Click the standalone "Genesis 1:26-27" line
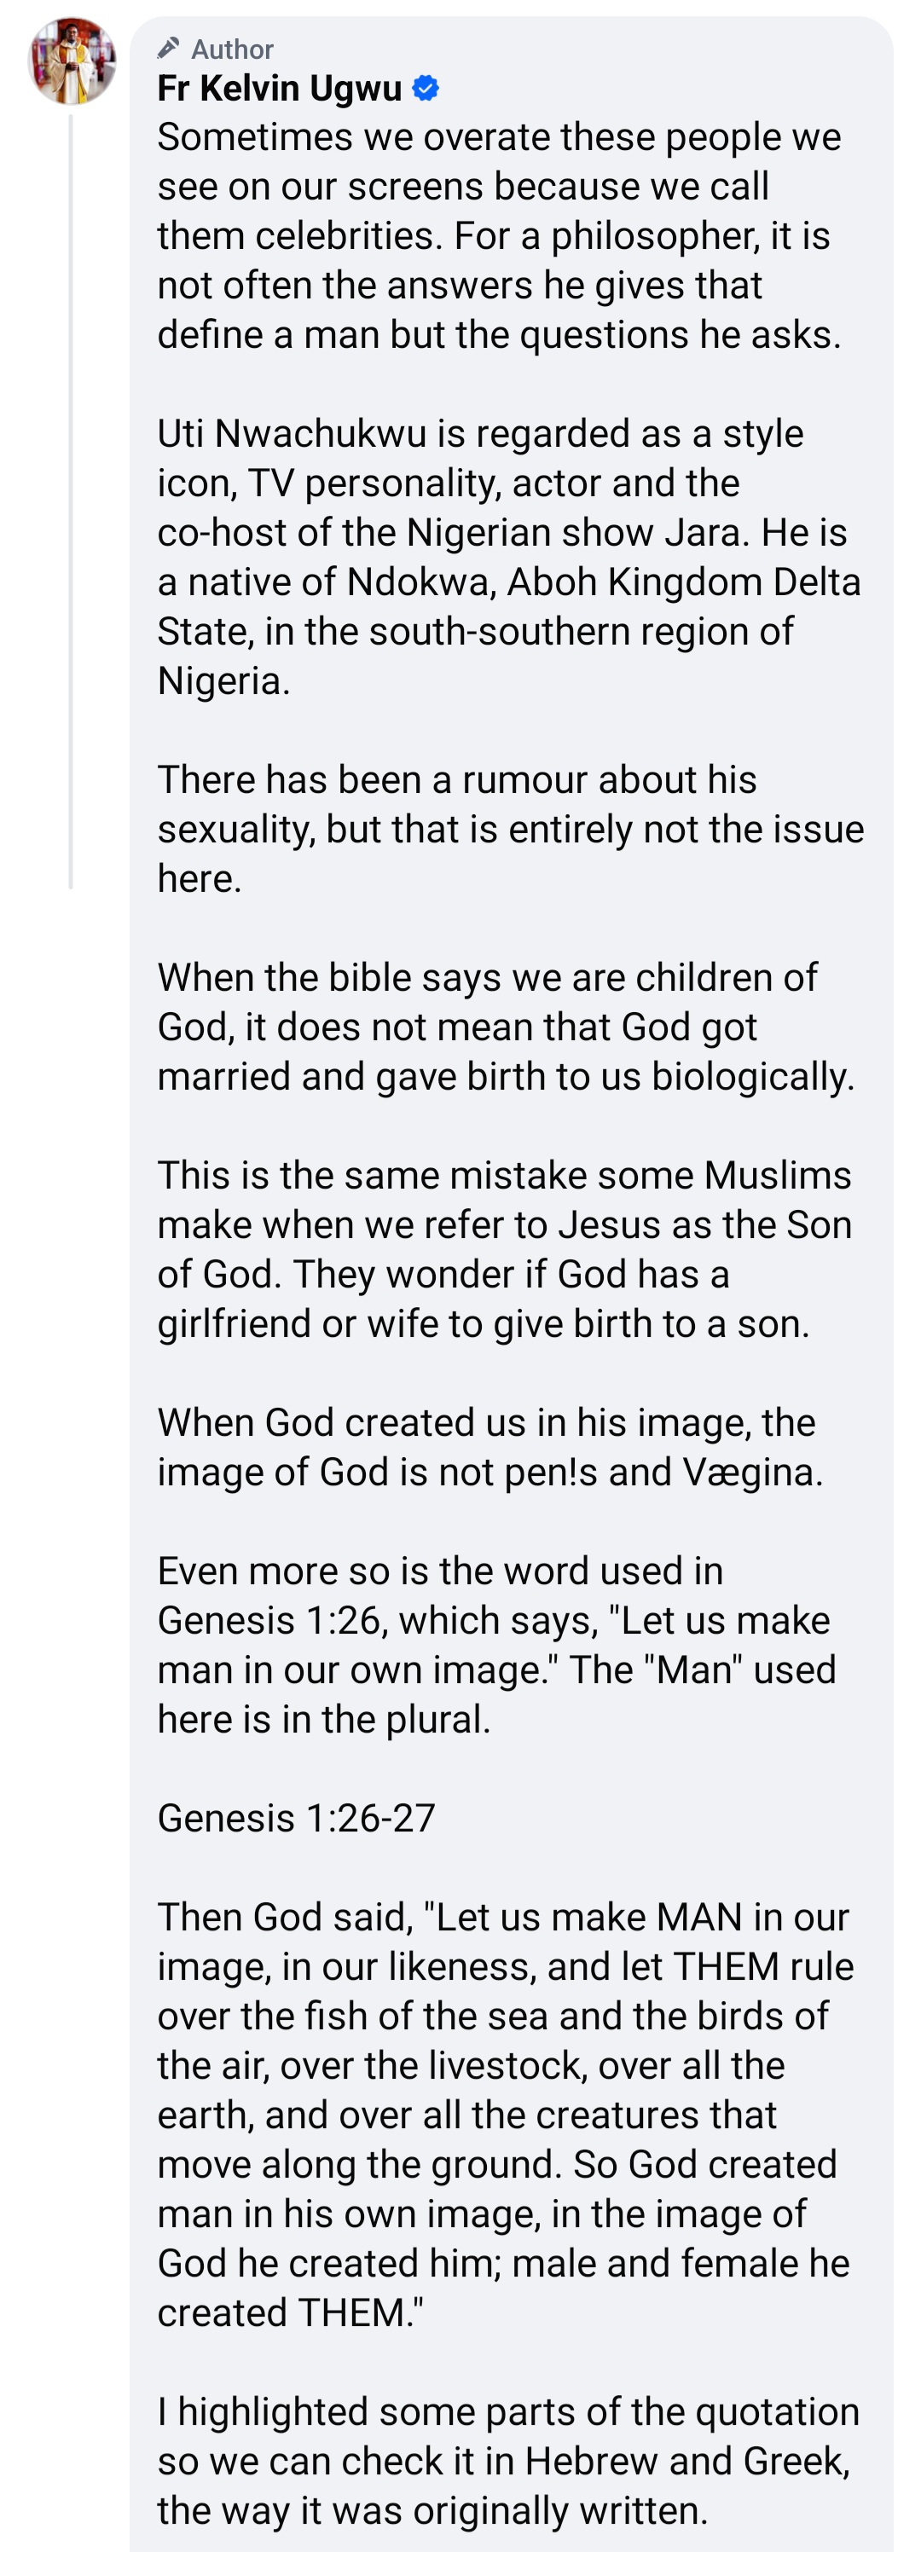The image size is (921, 2552). pos(296,1818)
